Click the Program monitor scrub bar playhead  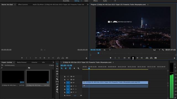98,53
